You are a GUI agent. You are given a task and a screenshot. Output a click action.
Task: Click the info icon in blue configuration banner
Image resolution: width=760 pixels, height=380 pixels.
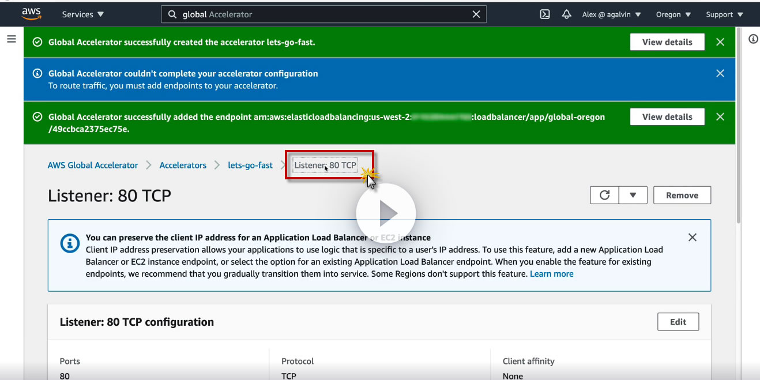click(37, 73)
